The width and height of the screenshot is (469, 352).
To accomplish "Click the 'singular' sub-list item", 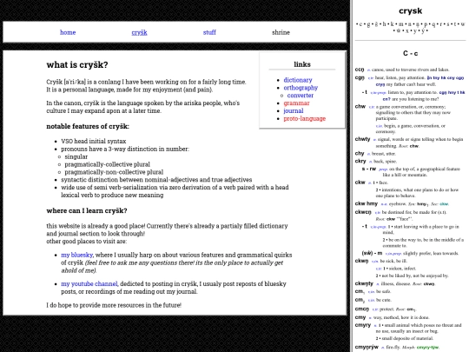I will tap(76, 156).
